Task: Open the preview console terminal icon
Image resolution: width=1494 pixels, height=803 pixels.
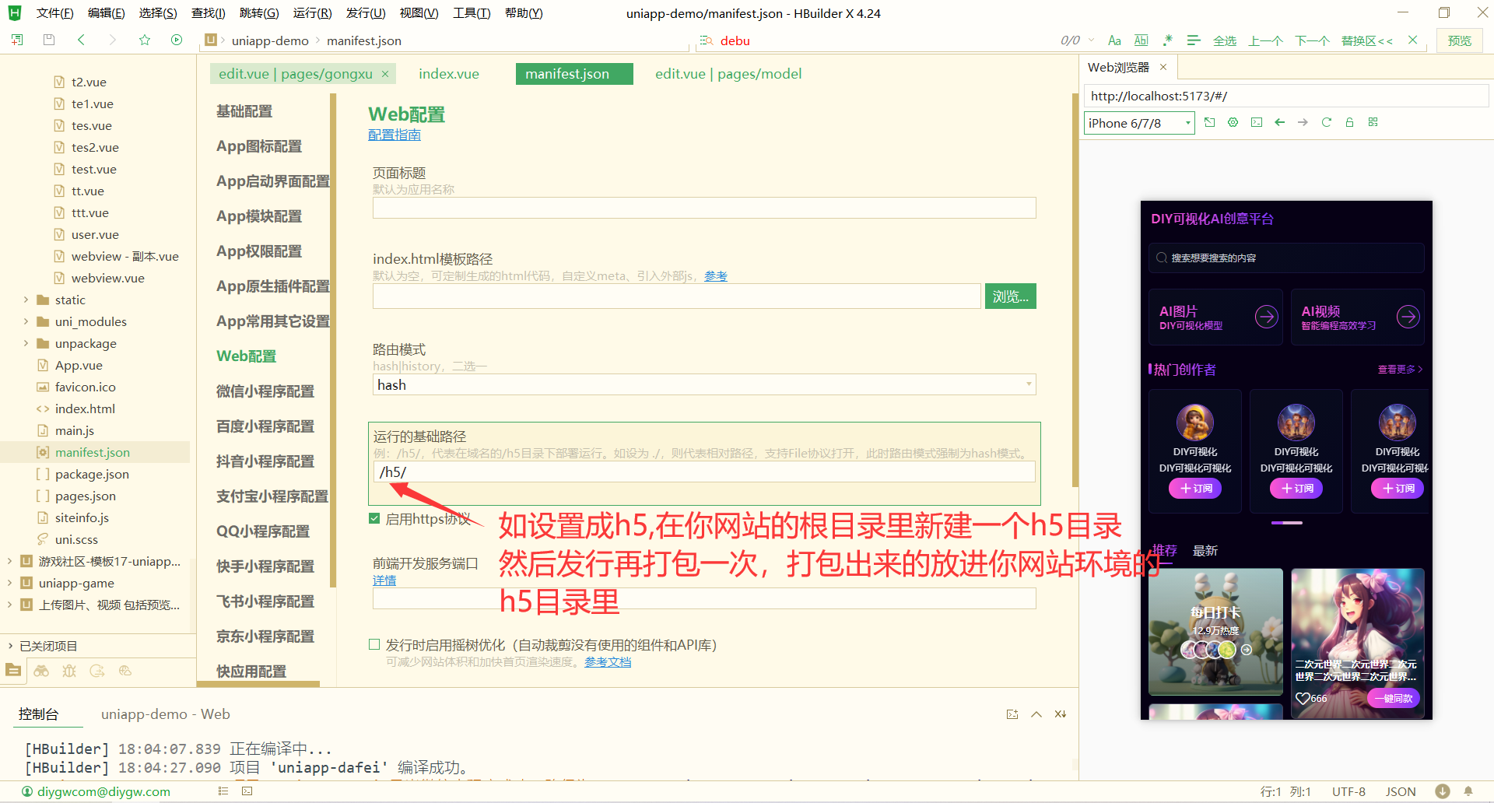Action: [1256, 122]
